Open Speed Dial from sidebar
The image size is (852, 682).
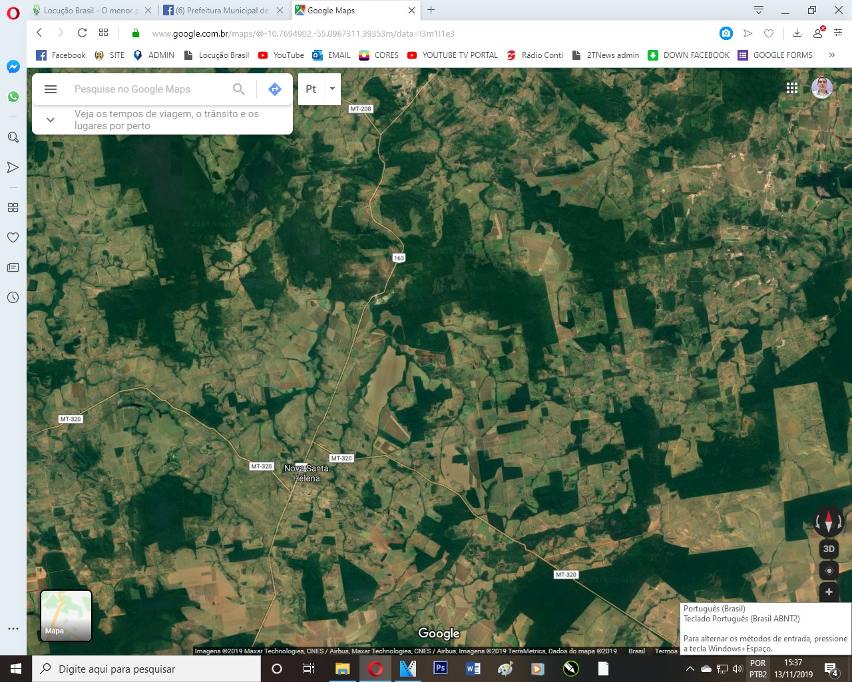tap(13, 207)
